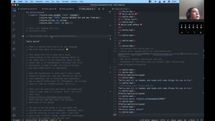This screenshot has height=121, width=215.
Task: Open the Selection menu
Action: pyautogui.click(x=39, y=1)
